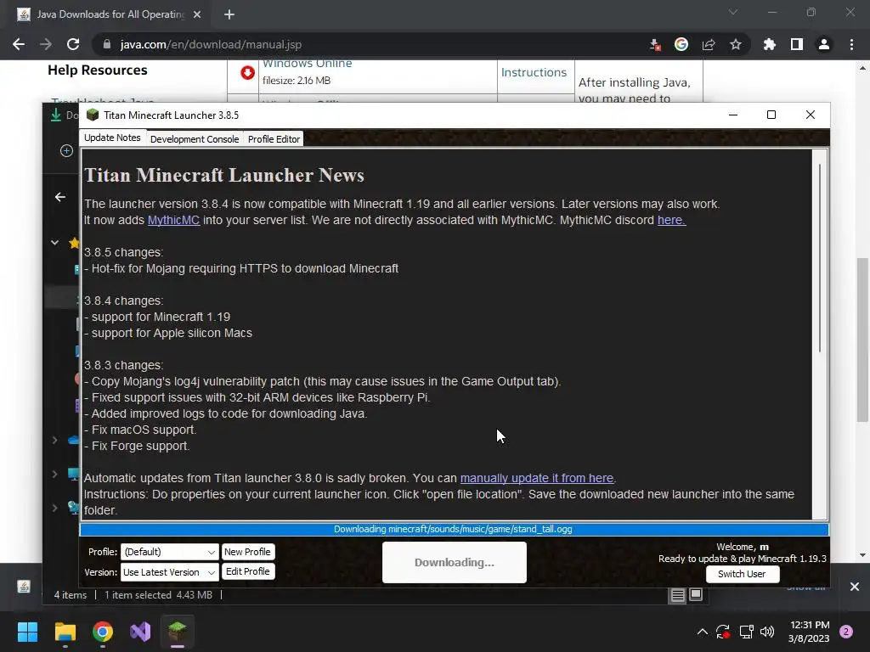Viewport: 870px width, 652px height.
Task: Show hidden system tray icons
Action: pyautogui.click(x=702, y=632)
